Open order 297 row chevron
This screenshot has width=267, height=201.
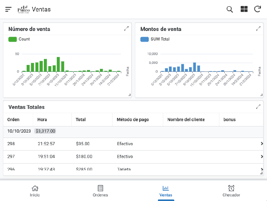[x=262, y=157]
